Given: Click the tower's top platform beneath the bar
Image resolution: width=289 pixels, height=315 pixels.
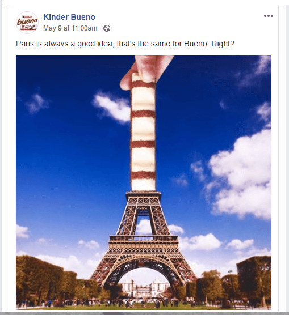Looking at the screenshot, I should [x=144, y=194].
